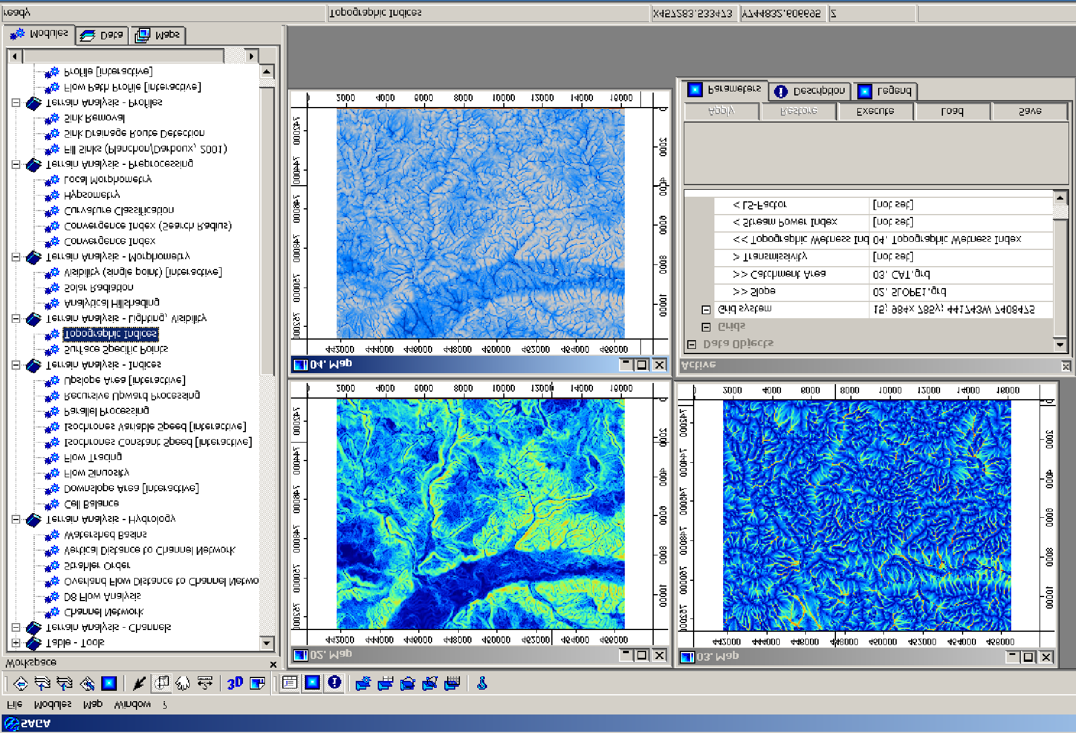This screenshot has height=733, width=1076.
Task: Click the right arrow of tree horizontal scrollbar
Action: click(251, 56)
